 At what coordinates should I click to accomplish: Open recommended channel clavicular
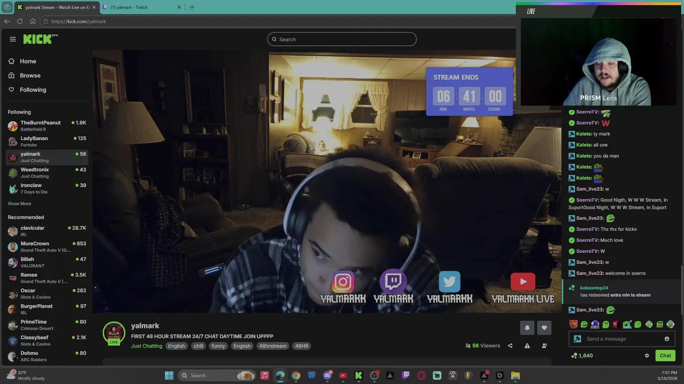(x=47, y=231)
